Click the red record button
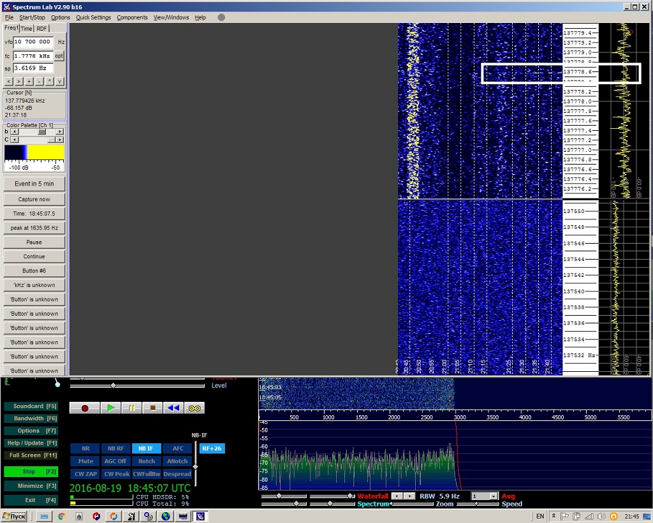 tap(84, 408)
